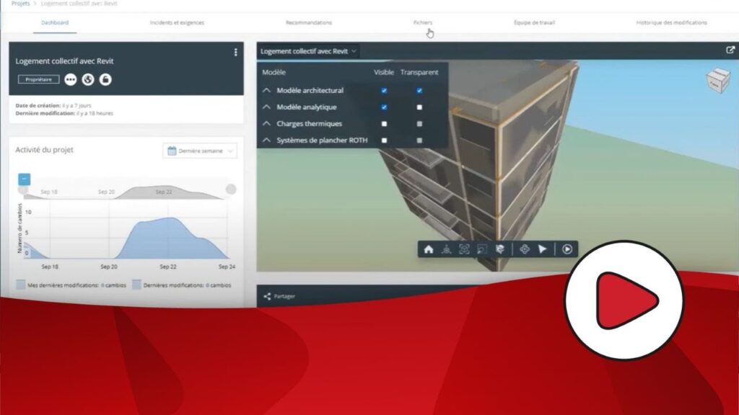Open the Logement collectif avec Revit model dropdown
The image size is (739, 415).
point(308,51)
